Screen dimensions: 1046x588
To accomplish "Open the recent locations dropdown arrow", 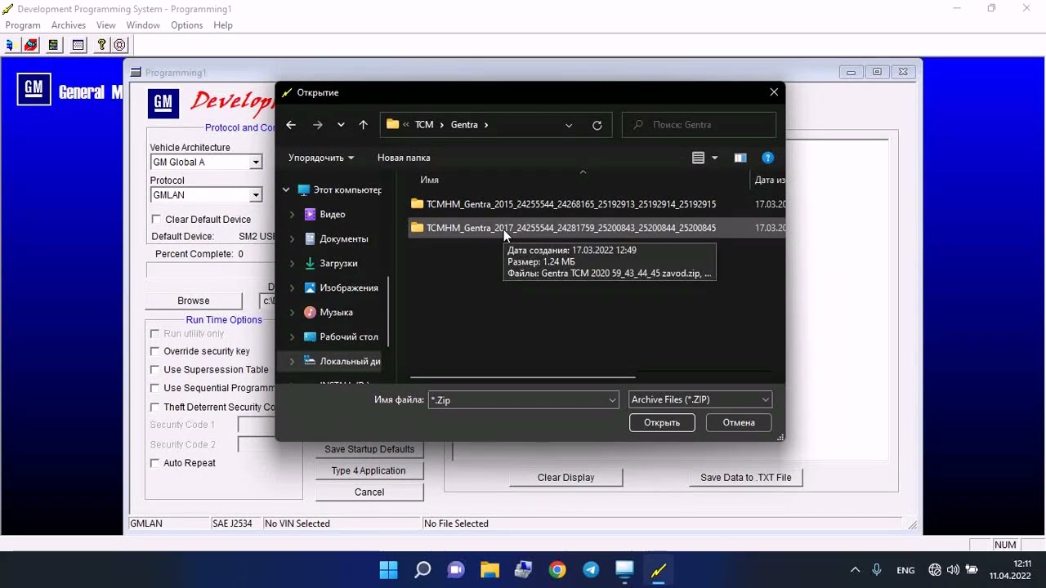I will tap(341, 125).
